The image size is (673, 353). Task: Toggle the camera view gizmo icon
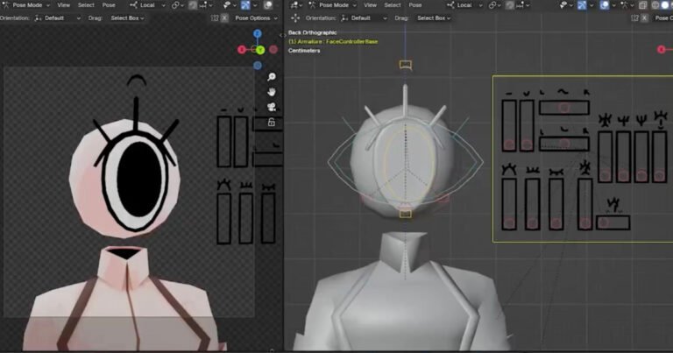(x=272, y=107)
